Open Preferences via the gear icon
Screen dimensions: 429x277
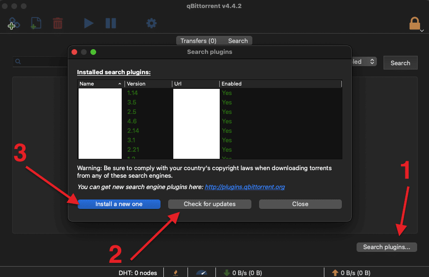[151, 23]
